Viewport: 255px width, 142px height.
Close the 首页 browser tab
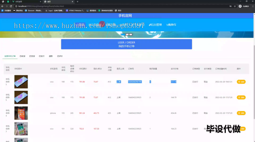(72, 2)
